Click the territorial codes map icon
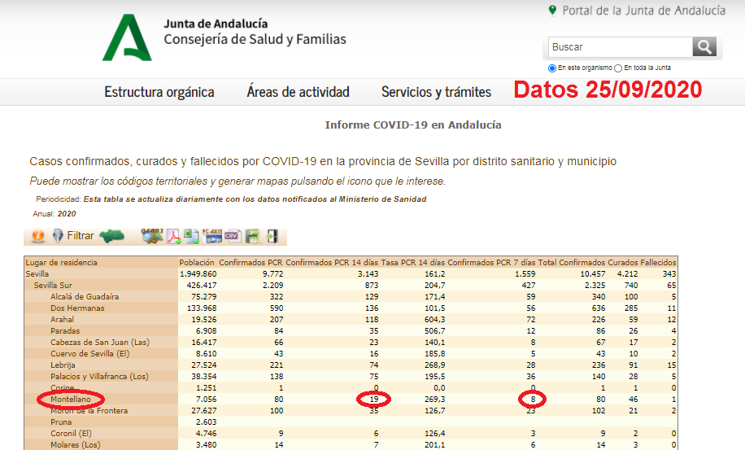The width and height of the screenshot is (745, 450). pos(152,236)
